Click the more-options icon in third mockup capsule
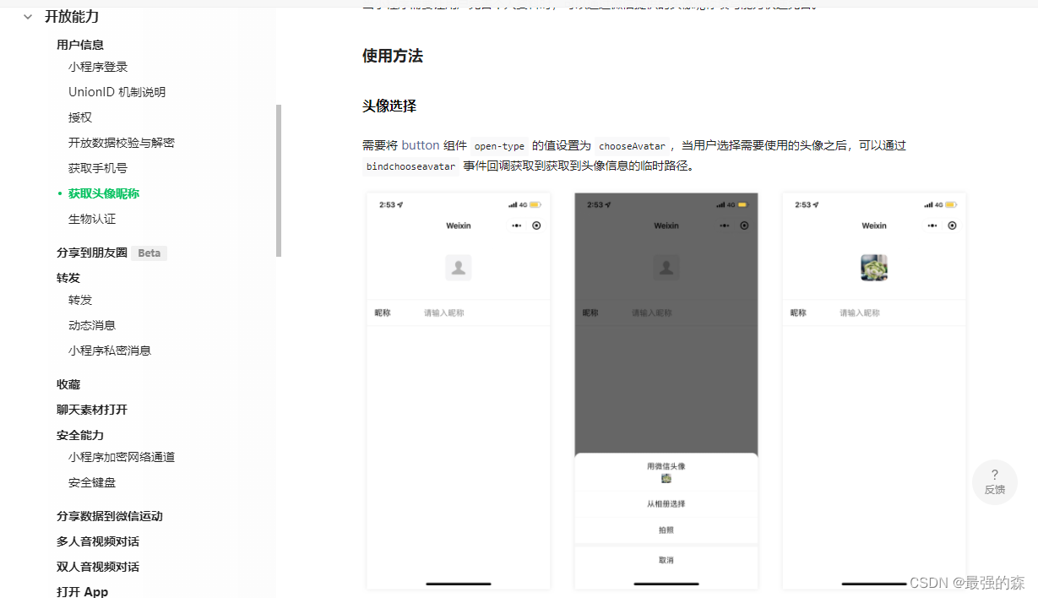The height and width of the screenshot is (598, 1038). pos(933,226)
